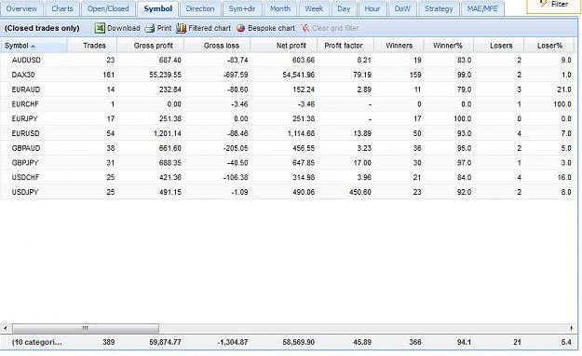This screenshot has width=582, height=356.
Task: Click total net profit 58,569.90
Action: click(298, 342)
